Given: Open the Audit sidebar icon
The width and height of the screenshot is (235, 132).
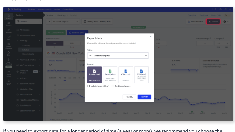Looking at the screenshot, I should coord(8,38).
